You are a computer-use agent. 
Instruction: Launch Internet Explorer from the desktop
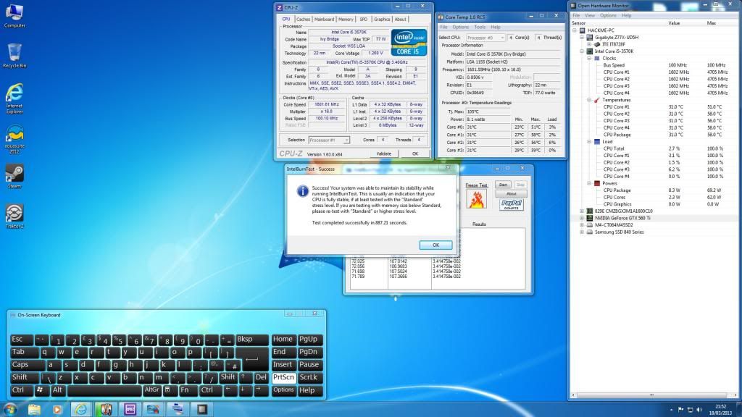[x=14, y=98]
